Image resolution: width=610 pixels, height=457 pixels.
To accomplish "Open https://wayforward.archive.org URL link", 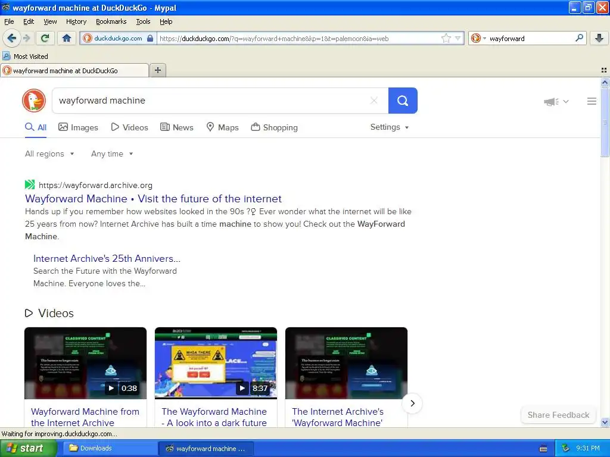I will coord(95,186).
